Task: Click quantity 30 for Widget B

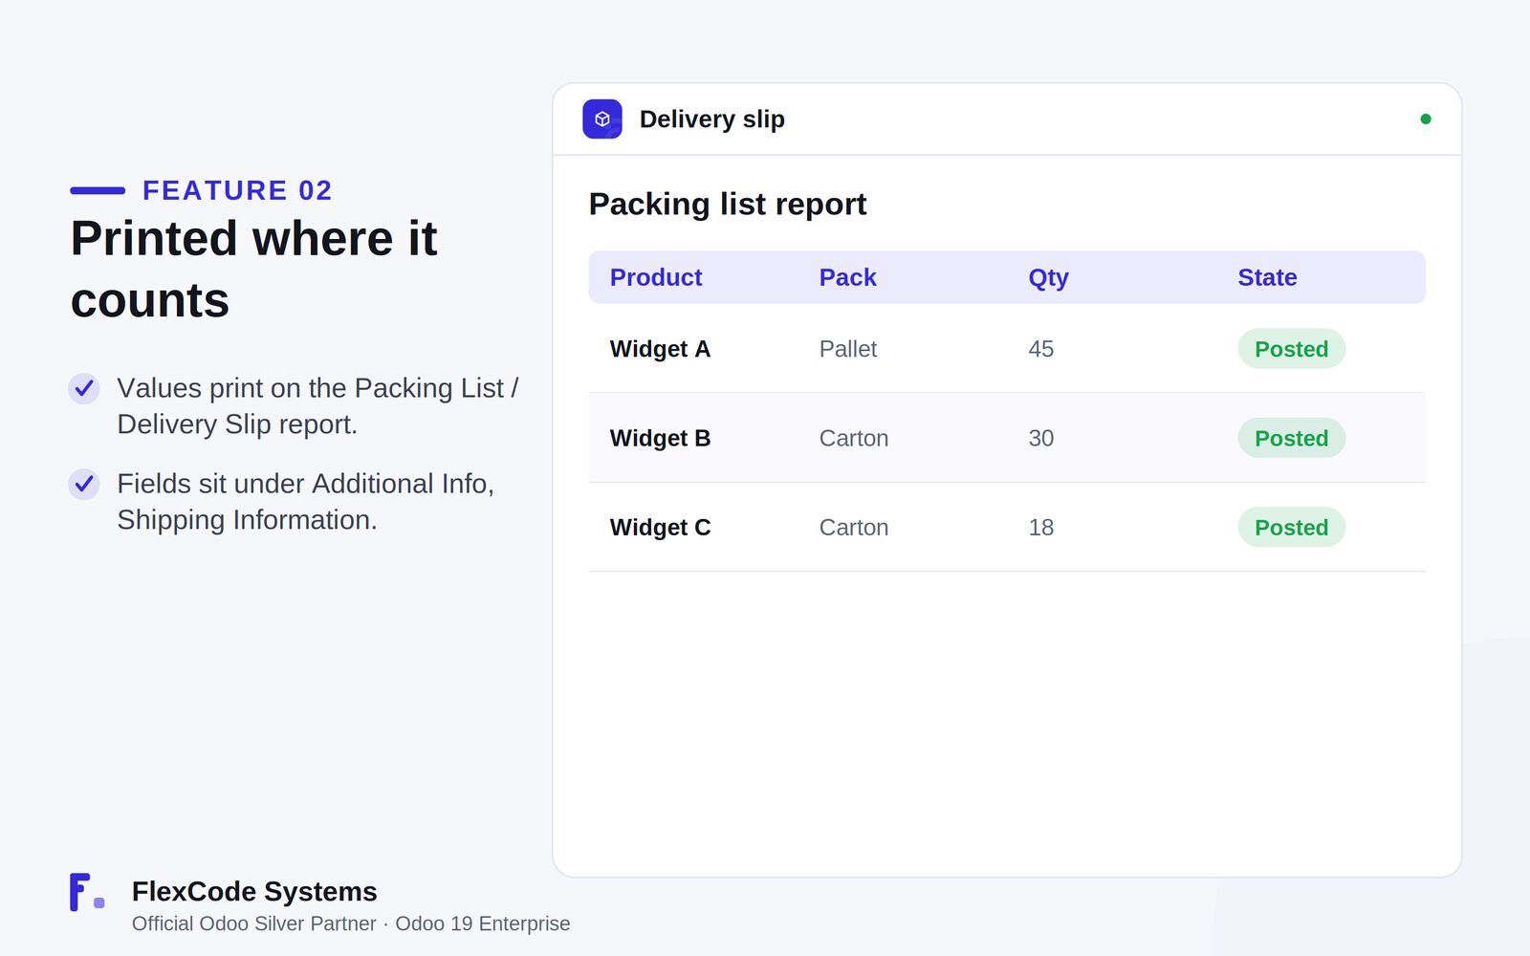Action: pos(1041,438)
